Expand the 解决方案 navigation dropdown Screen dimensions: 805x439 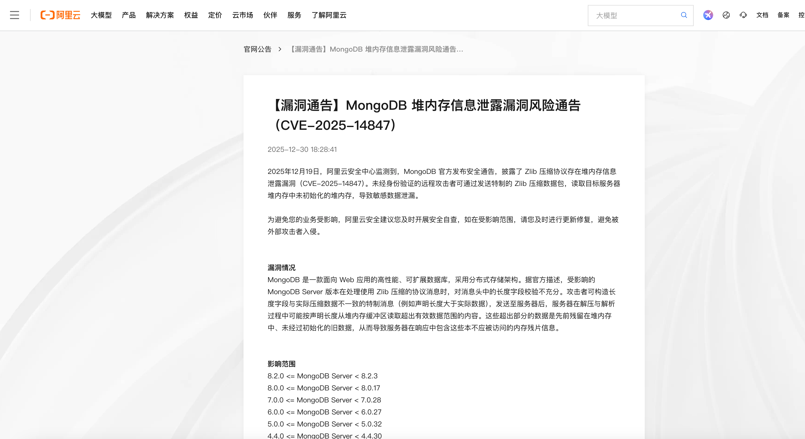(160, 15)
